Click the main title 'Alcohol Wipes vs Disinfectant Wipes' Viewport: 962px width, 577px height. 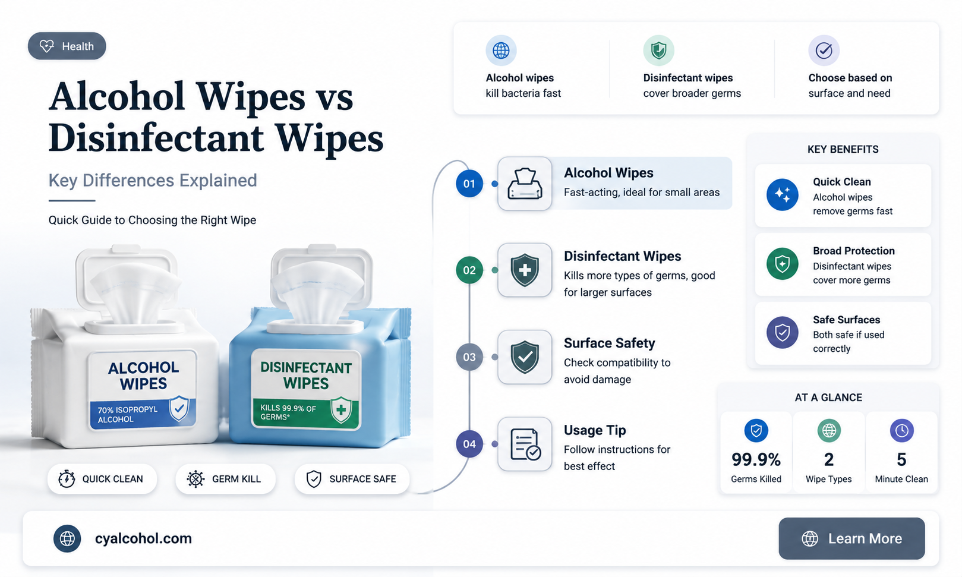tap(216, 118)
